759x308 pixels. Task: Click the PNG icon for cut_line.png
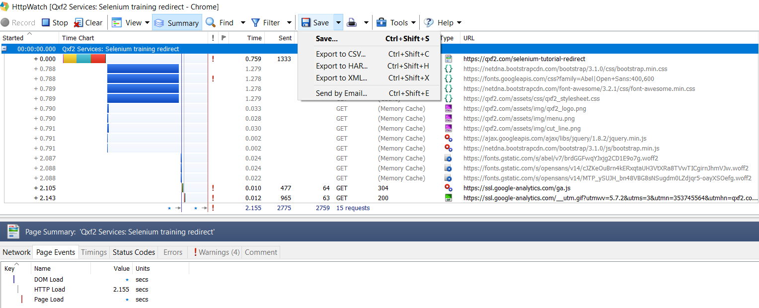449,129
